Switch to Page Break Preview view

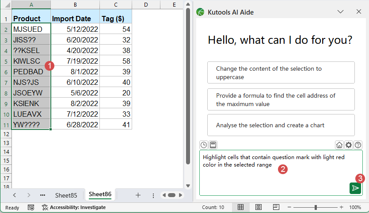click(x=276, y=207)
